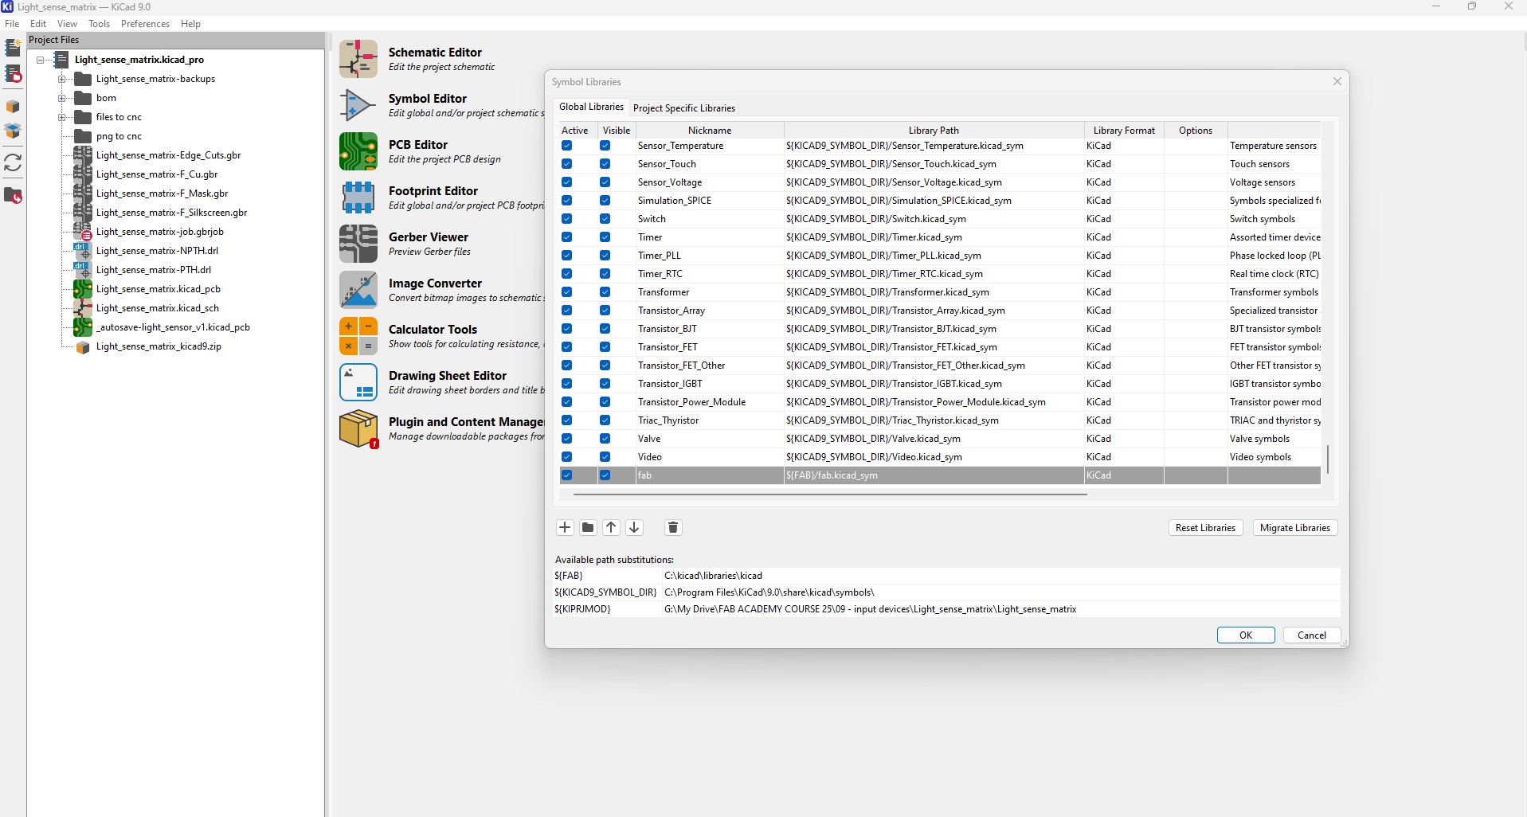Open the Gerber Viewer launcher icon
The image size is (1527, 817).
click(x=358, y=244)
